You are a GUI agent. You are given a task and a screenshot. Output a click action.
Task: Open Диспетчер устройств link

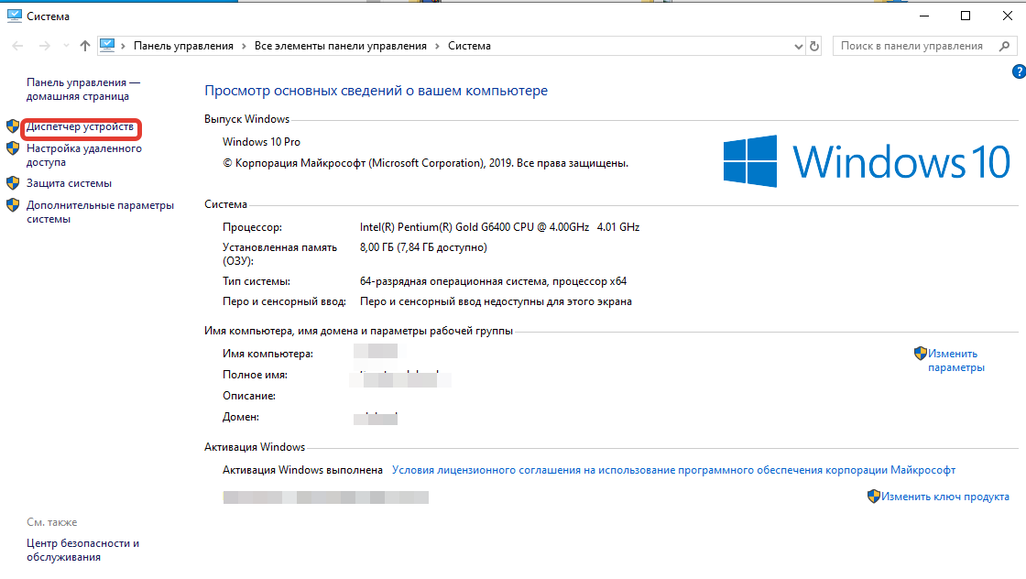[81, 127]
